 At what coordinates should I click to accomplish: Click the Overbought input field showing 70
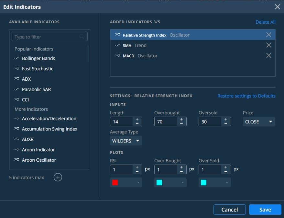coord(166,121)
